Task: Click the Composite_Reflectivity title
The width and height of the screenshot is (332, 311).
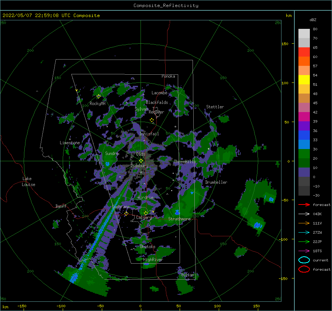Action: coord(166,6)
